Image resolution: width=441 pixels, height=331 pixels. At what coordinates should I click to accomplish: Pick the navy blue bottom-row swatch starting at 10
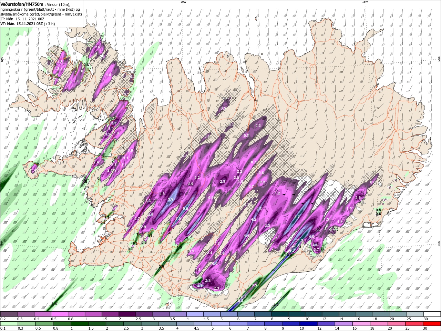click(308, 323)
